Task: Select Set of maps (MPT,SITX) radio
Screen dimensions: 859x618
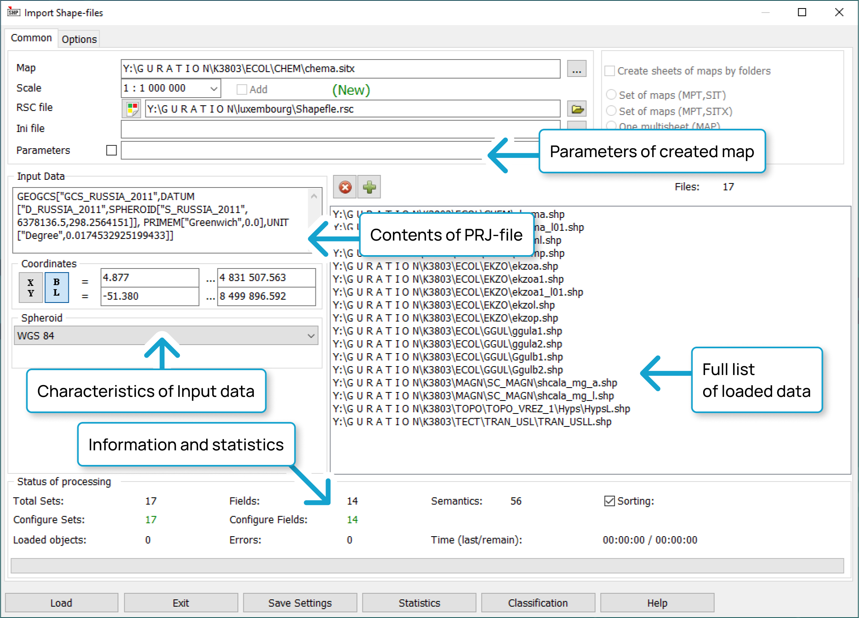Action: click(x=611, y=111)
